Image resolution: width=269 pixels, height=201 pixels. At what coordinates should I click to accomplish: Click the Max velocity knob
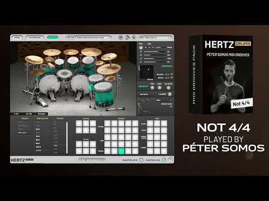coord(160,88)
